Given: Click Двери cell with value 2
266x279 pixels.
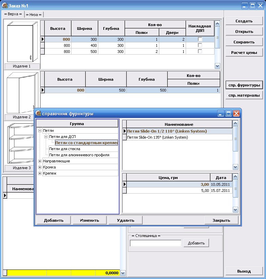Looking at the screenshot, I should click(x=172, y=39).
